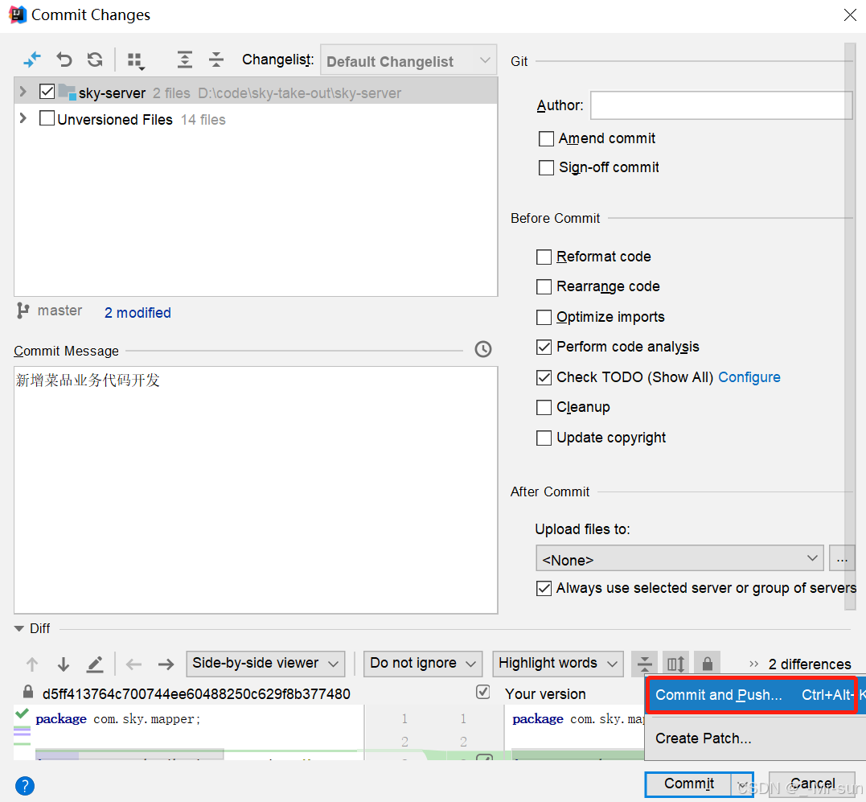866x802 pixels.
Task: Enable Sign-off commit option
Action: click(x=546, y=167)
